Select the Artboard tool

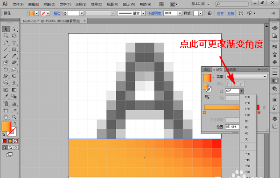coord(6,111)
